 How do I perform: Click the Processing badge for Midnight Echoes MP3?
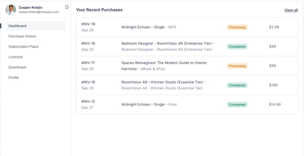click(237, 27)
